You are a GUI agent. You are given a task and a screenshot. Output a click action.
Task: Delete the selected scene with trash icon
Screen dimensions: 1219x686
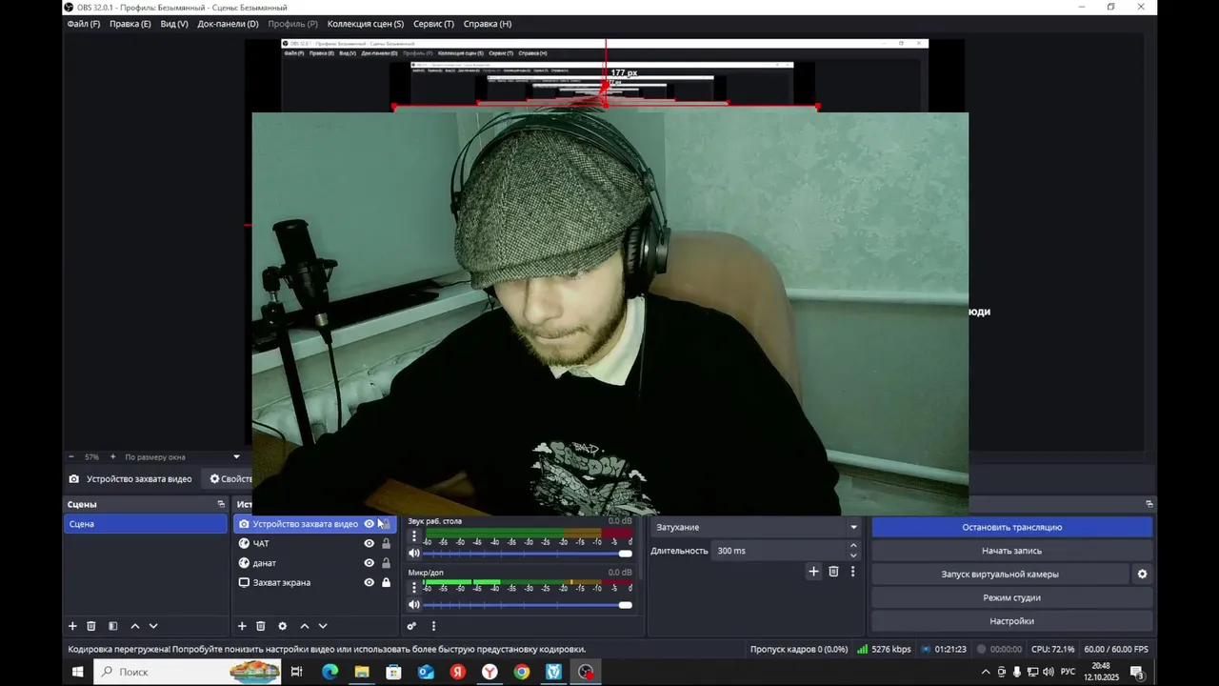(91, 626)
